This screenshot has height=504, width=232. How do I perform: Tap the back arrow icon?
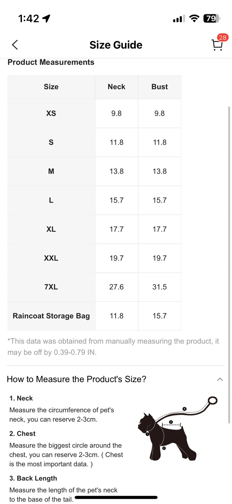tap(15, 45)
